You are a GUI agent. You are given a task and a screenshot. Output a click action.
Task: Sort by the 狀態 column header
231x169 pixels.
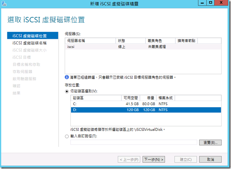pyautogui.click(x=131, y=41)
